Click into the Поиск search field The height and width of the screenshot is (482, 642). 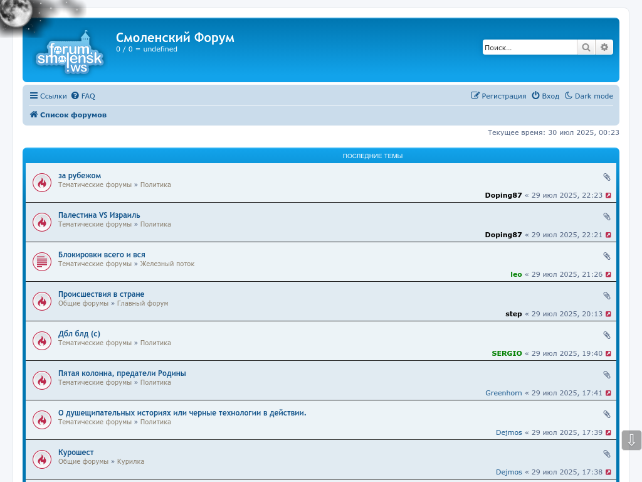(x=529, y=48)
